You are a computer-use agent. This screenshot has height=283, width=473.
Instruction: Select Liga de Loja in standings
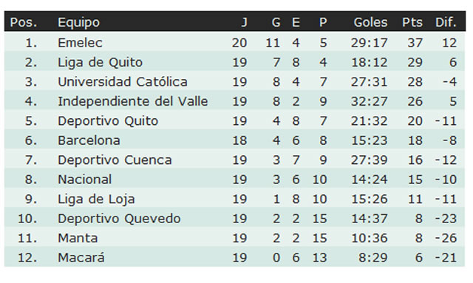pyautogui.click(x=96, y=200)
